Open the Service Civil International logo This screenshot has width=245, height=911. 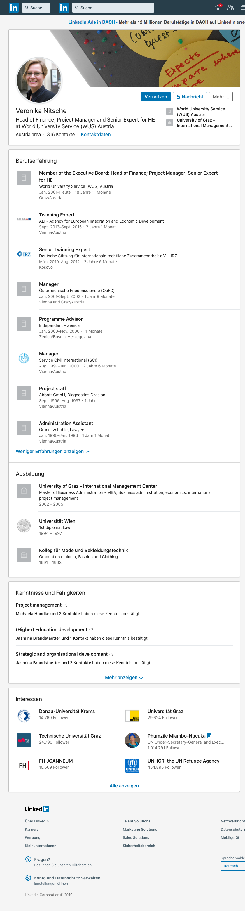pos(24,358)
